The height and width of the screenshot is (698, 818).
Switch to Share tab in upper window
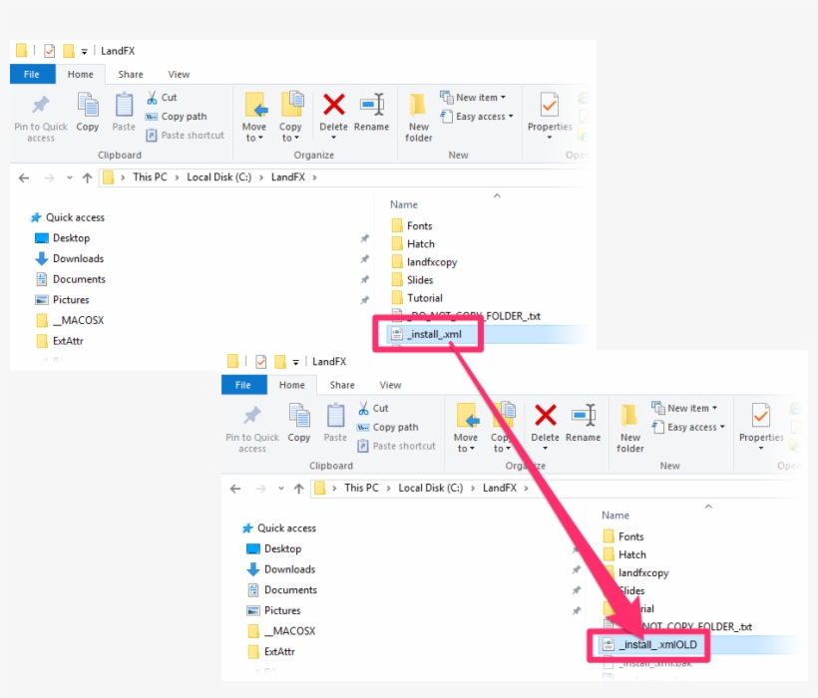pyautogui.click(x=131, y=74)
